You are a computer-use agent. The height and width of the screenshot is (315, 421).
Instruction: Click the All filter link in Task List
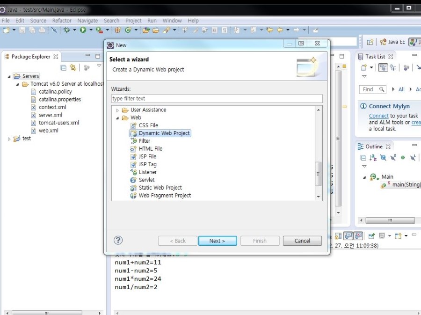pyautogui.click(x=401, y=89)
